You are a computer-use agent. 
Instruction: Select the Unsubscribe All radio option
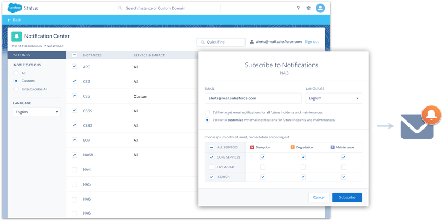tap(16, 89)
